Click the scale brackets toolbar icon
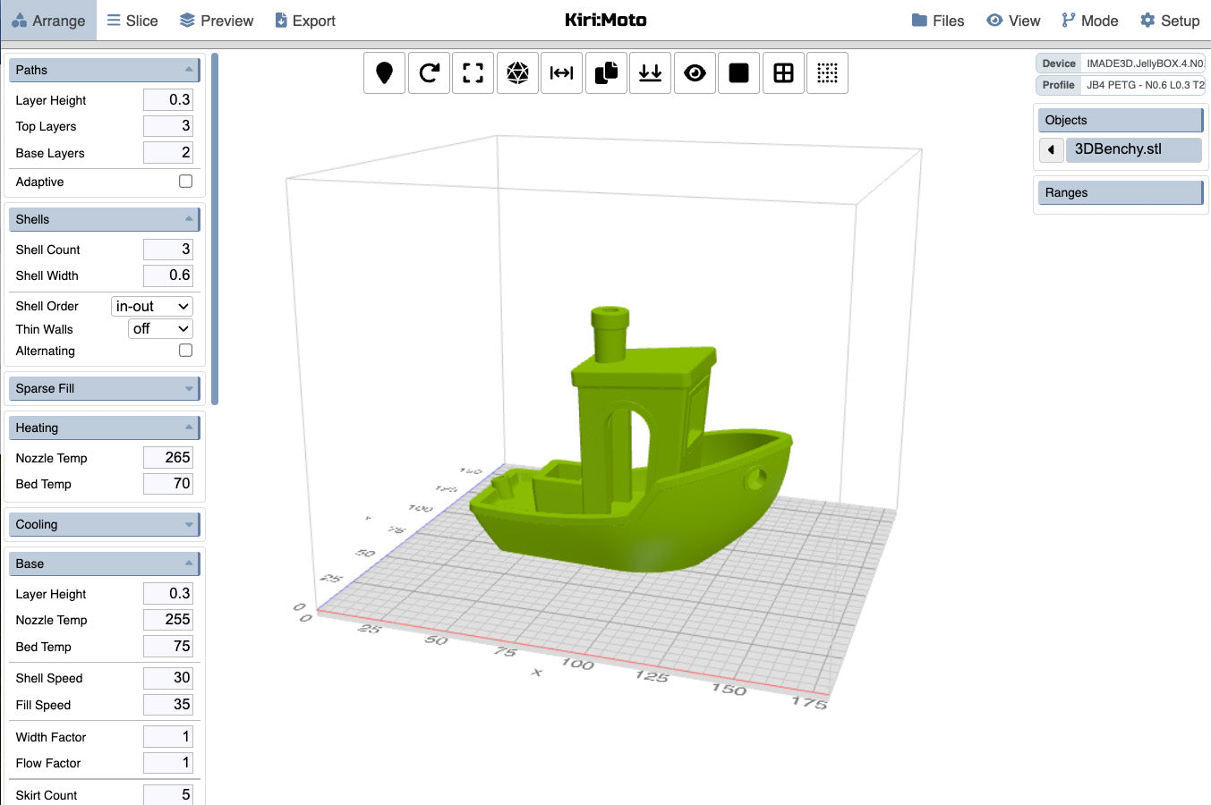 click(x=473, y=73)
